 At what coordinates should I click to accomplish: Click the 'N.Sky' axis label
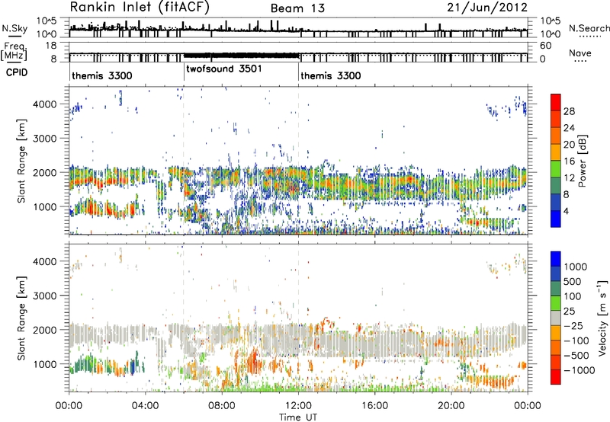(14, 28)
